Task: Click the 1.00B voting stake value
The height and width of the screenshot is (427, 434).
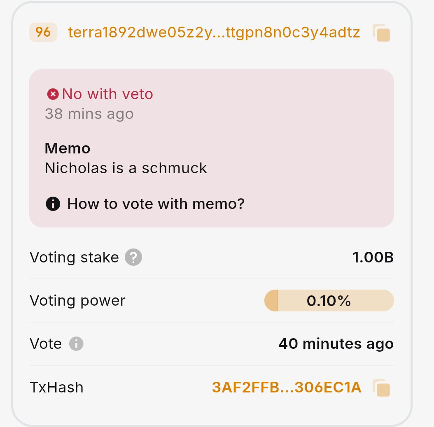Action: pyautogui.click(x=373, y=258)
